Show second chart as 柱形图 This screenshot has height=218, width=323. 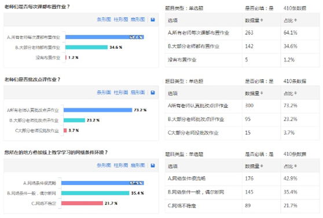tap(121, 92)
